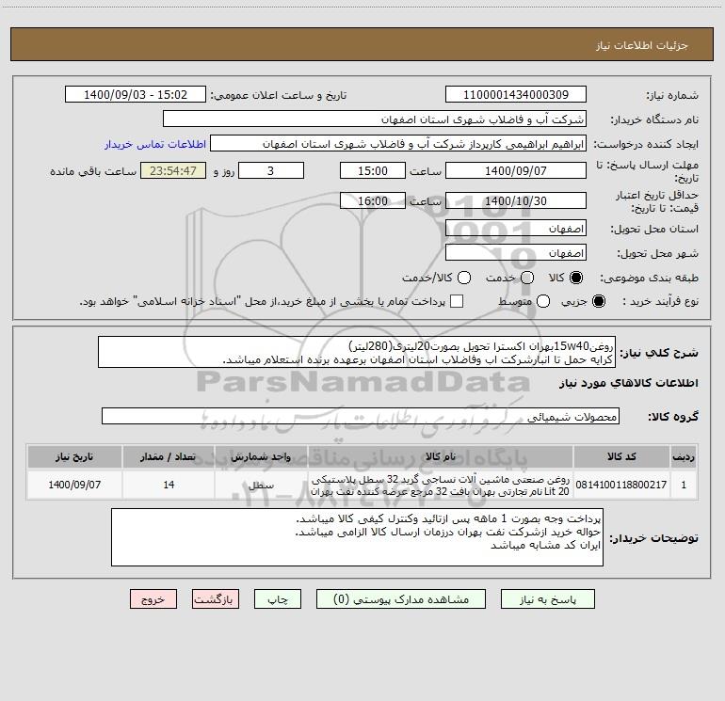Click the buyer organization name field

(x=375, y=119)
